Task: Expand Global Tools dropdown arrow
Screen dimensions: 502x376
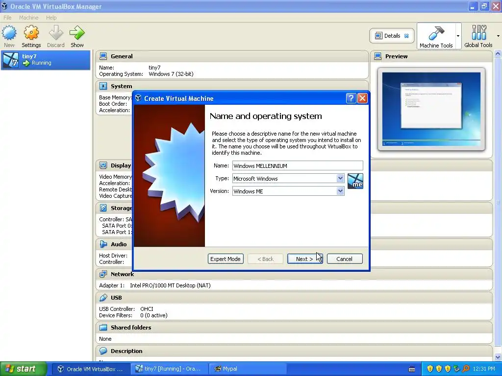Action: click(498, 36)
